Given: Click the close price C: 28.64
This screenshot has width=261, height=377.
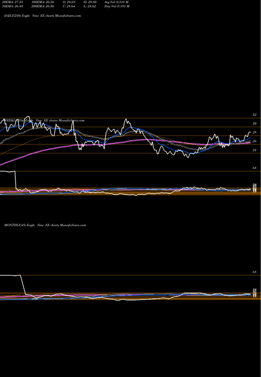Looking at the screenshot, I should pos(69,6).
